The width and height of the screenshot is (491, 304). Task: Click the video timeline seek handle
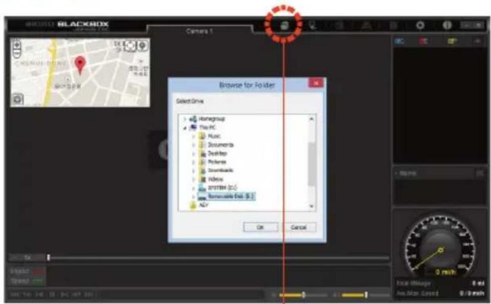49,257
